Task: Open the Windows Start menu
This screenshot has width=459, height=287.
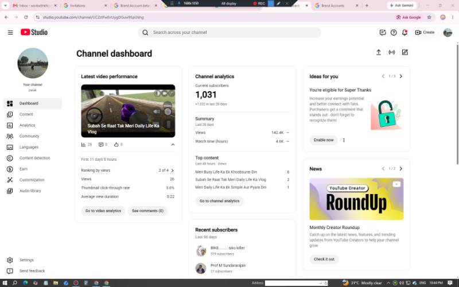Action: pos(5,283)
